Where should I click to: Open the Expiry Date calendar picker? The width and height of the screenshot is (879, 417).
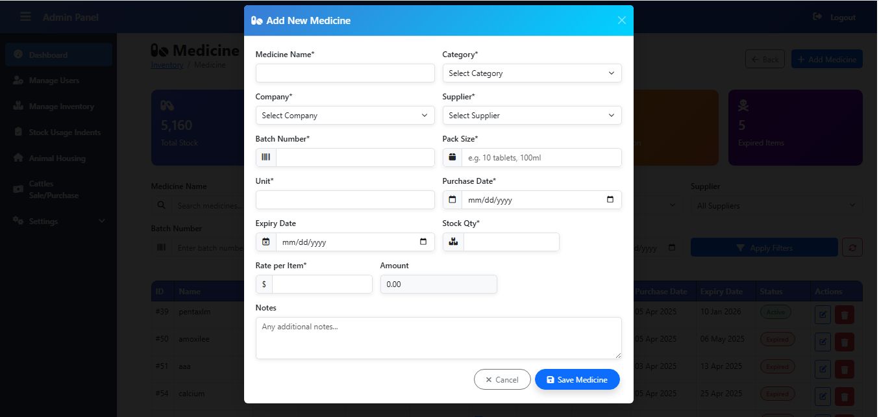[x=423, y=242]
